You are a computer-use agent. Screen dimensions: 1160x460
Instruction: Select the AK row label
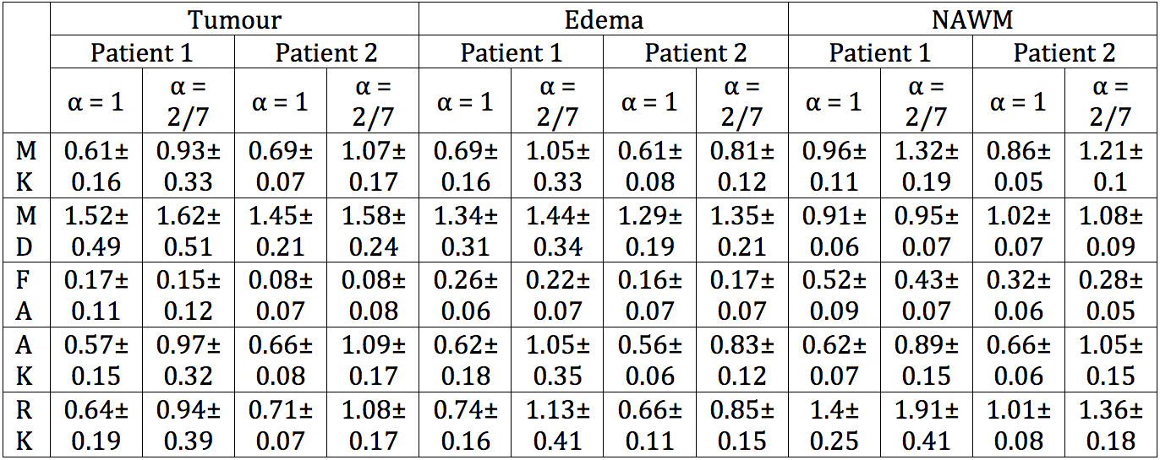coord(26,360)
